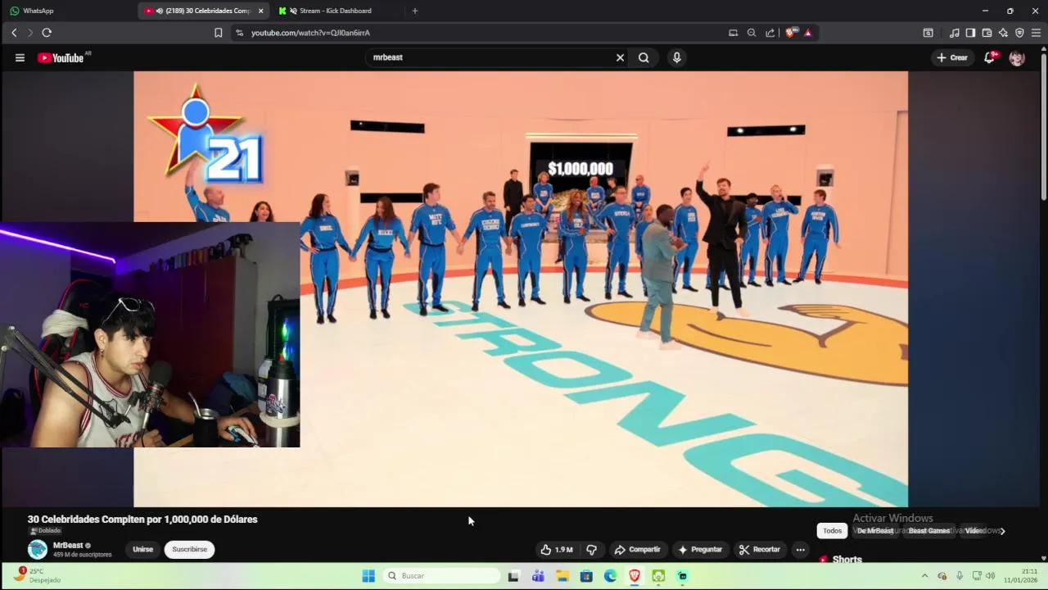Open Brave VPN shield icon
This screenshot has width=1048, height=590.
click(x=1019, y=33)
